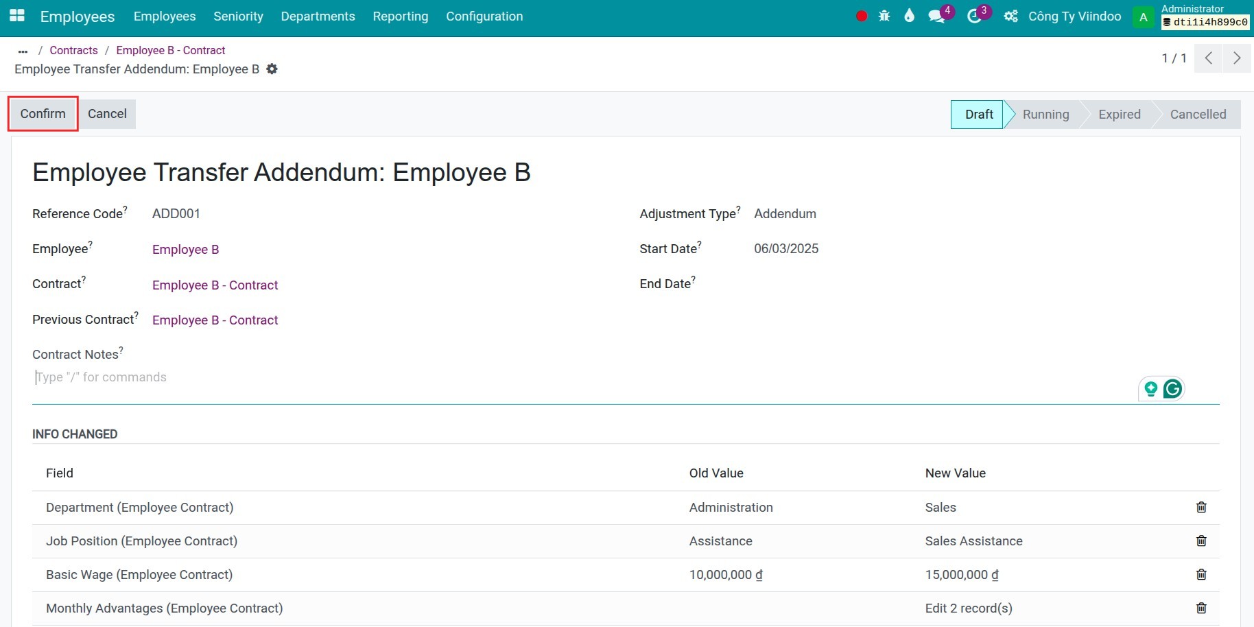Open the Departments menu

pos(318,16)
